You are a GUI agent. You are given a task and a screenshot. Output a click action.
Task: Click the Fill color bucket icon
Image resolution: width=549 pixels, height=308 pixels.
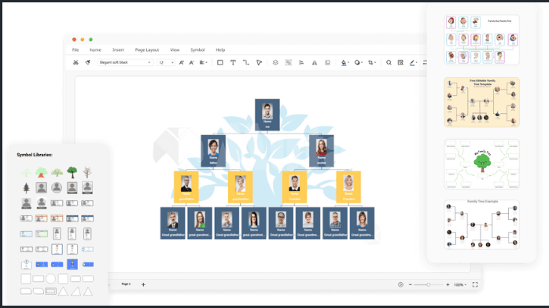point(344,63)
